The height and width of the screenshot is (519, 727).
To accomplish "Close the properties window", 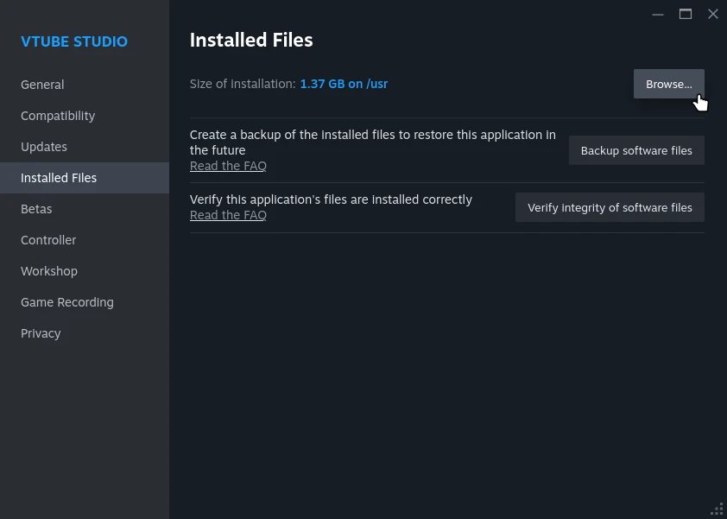I will (713, 14).
